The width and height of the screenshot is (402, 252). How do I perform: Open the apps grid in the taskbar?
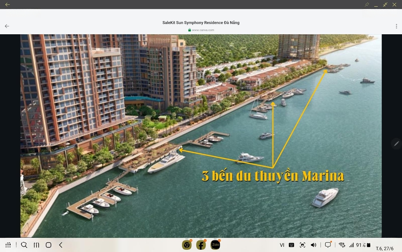click(x=8, y=245)
